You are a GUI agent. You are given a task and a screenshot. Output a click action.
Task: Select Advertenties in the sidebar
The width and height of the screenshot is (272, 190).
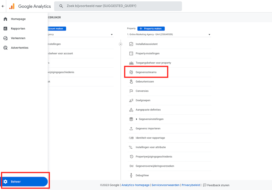click(19, 48)
